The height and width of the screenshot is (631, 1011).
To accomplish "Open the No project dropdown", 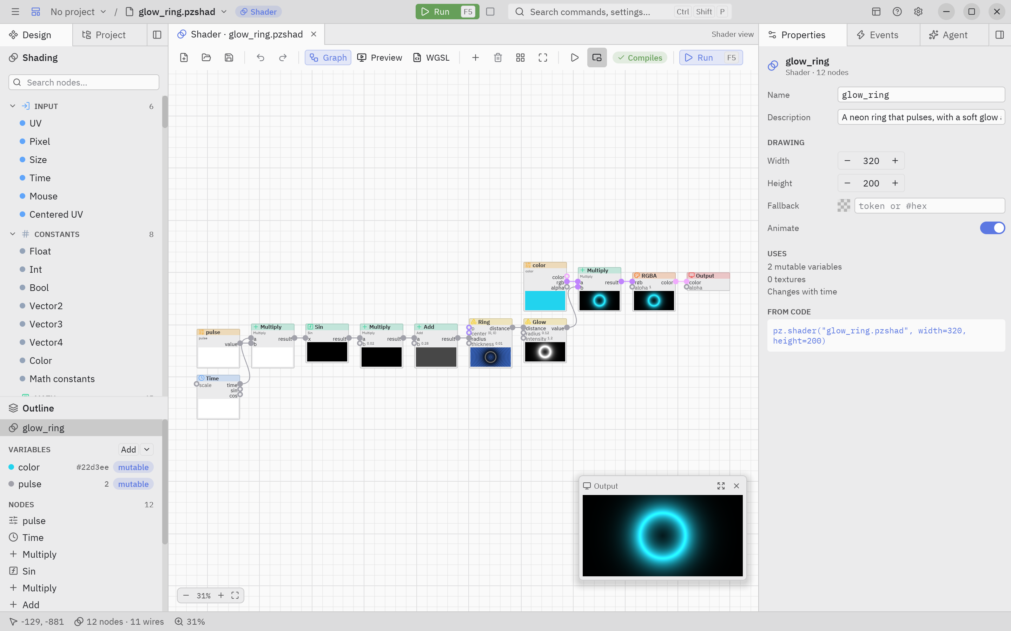I will [78, 12].
